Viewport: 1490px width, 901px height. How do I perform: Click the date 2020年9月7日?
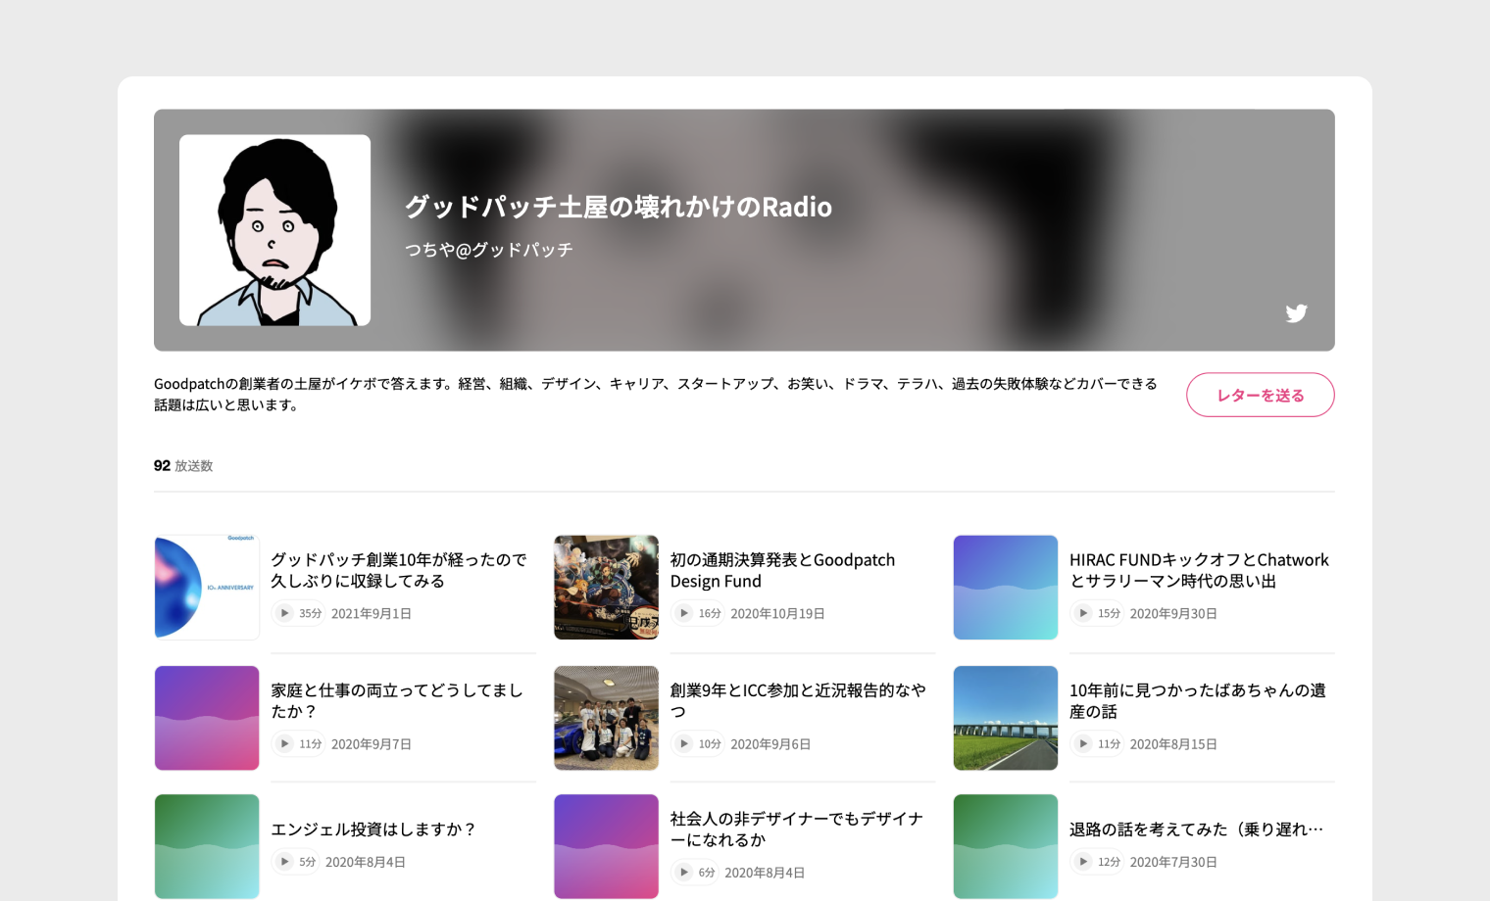[372, 744]
